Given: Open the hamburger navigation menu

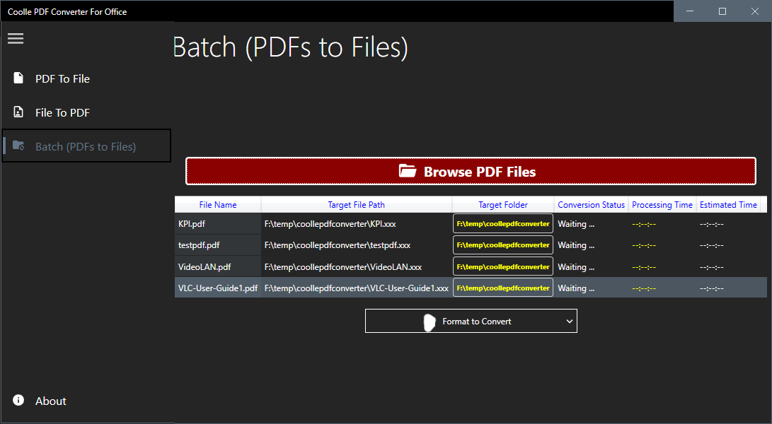Looking at the screenshot, I should 15,38.
